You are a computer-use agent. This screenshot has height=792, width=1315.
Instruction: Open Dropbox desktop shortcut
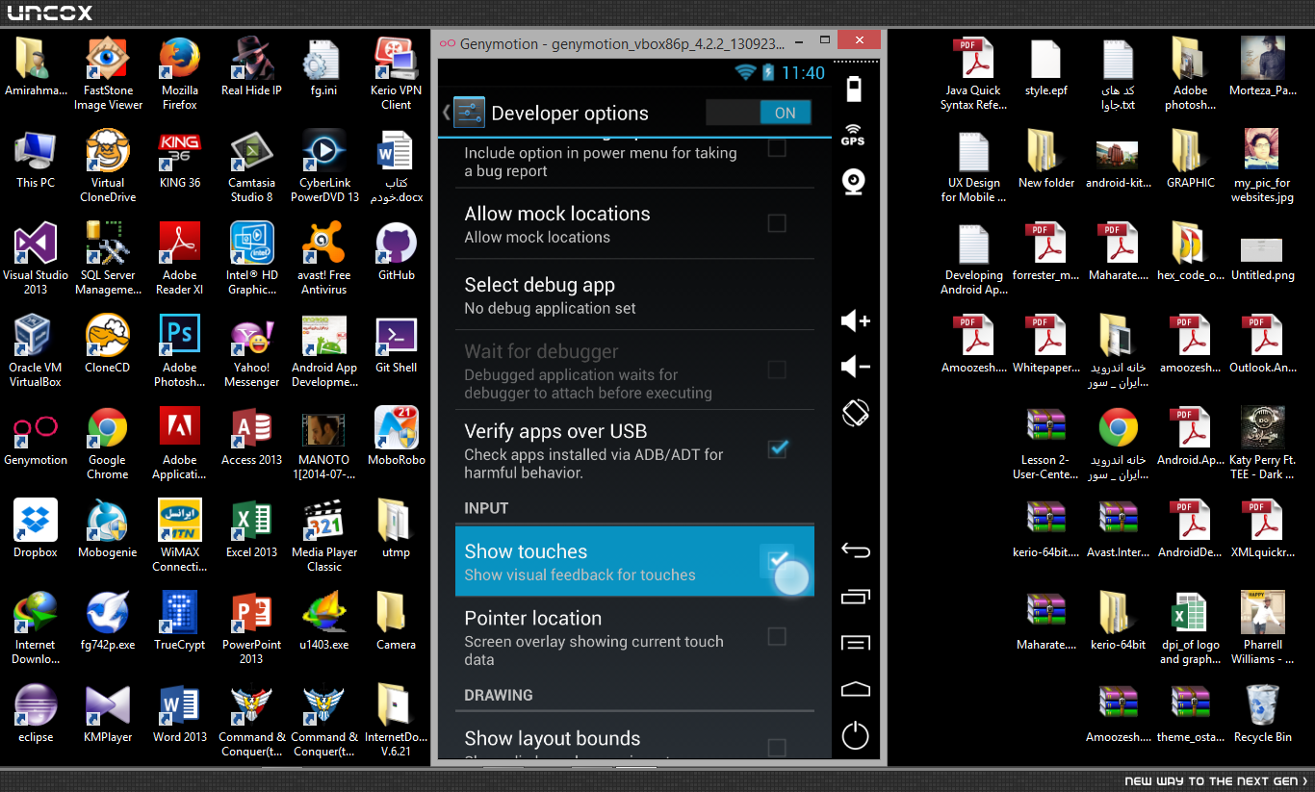[36, 522]
